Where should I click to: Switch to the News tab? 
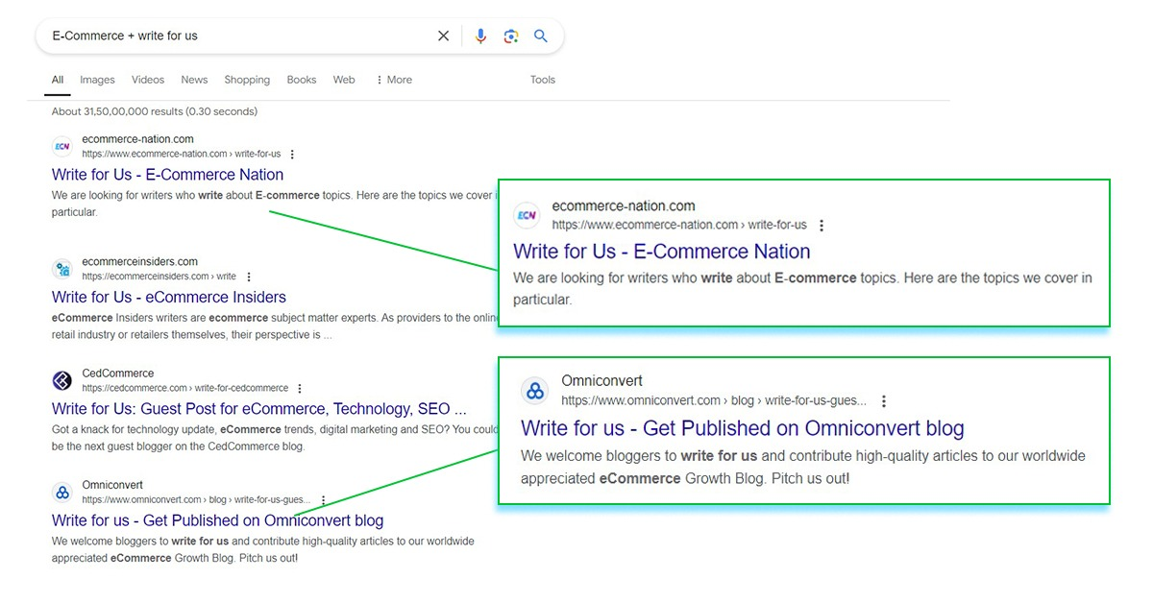pyautogui.click(x=194, y=80)
